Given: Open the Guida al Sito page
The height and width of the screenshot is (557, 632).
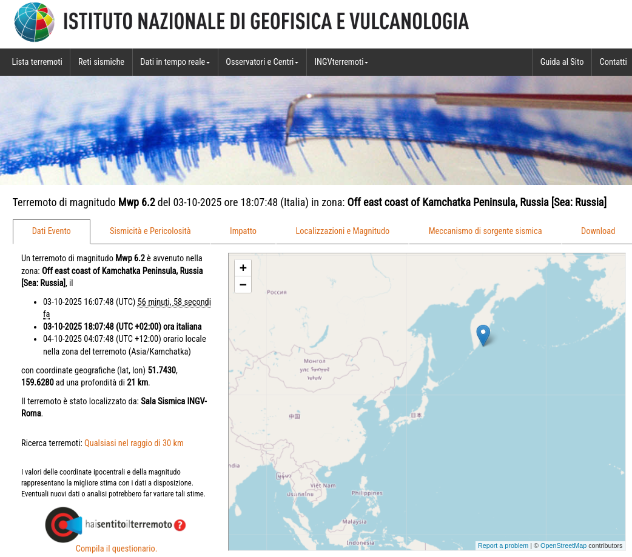Looking at the screenshot, I should pos(562,62).
